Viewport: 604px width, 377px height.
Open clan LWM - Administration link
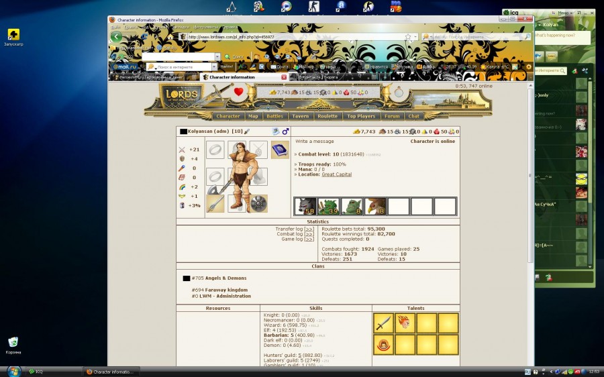click(225, 296)
